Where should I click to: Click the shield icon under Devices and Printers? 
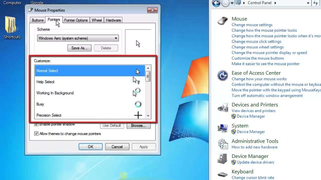[x=233, y=116]
